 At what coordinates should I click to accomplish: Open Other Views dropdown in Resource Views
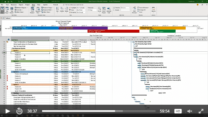click(46, 12)
